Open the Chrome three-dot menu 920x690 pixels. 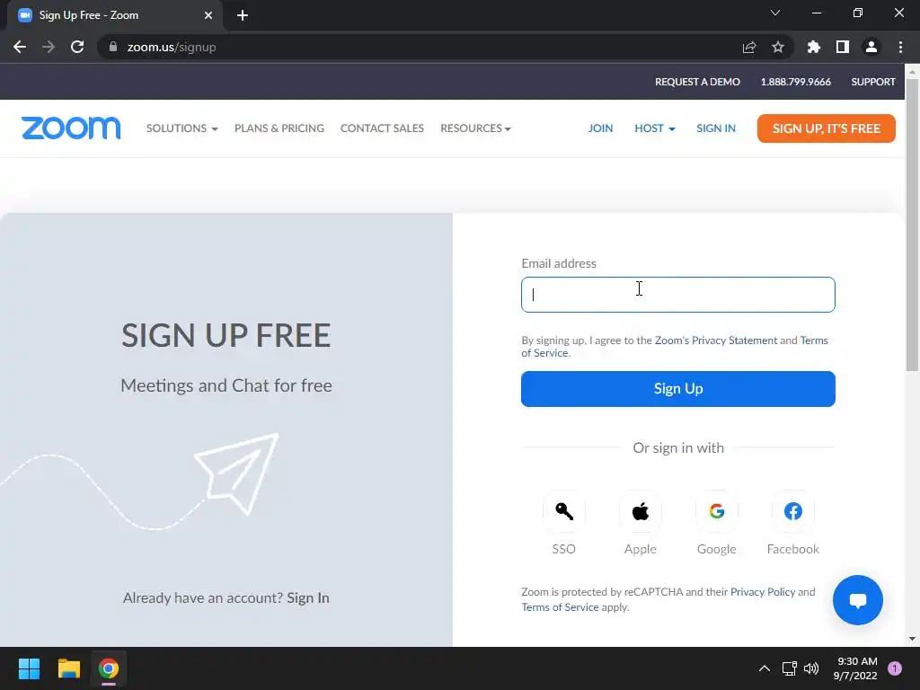coord(900,47)
